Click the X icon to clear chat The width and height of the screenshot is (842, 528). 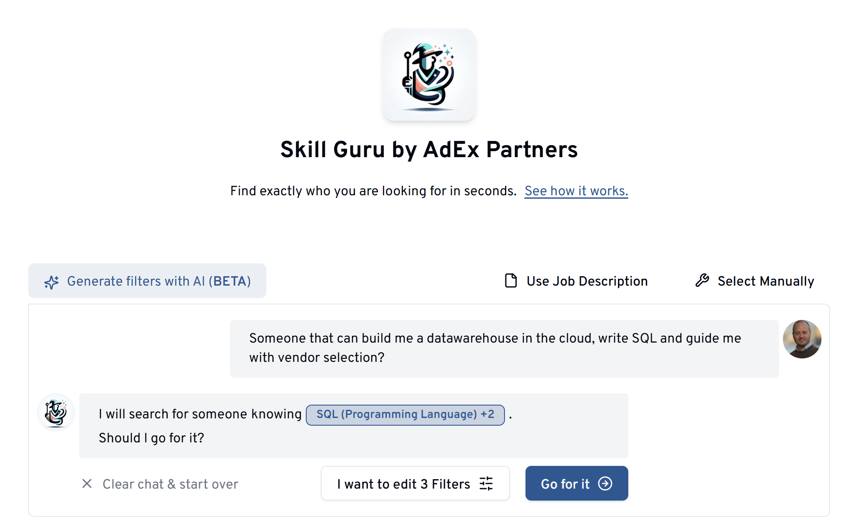point(87,484)
